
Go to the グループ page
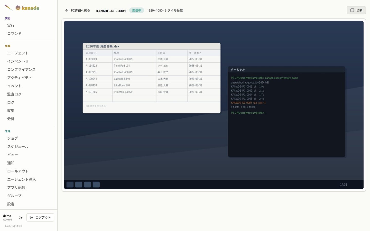point(29,196)
